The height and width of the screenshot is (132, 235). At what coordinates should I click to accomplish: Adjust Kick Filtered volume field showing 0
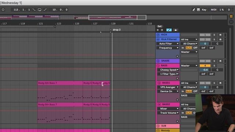pos(205,44)
